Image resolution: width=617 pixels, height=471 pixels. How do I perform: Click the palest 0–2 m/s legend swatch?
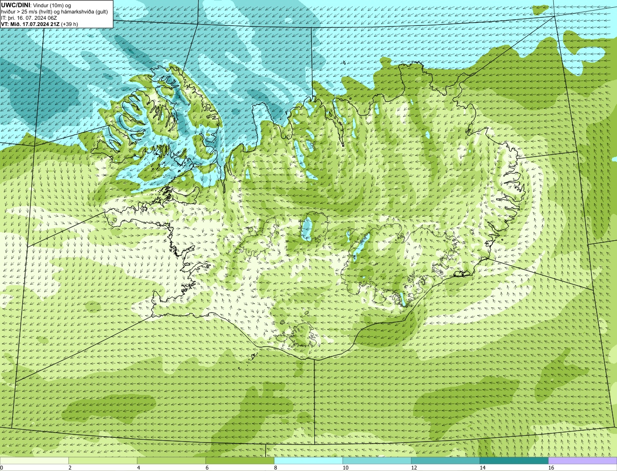coord(34,460)
